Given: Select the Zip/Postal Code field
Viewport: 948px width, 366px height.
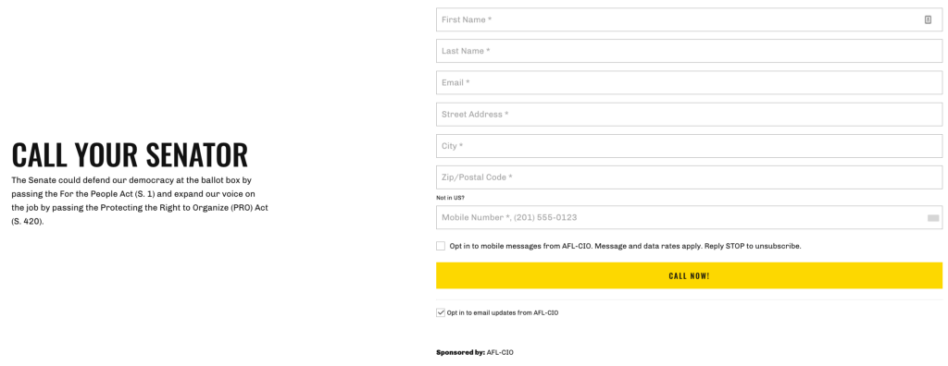Looking at the screenshot, I should coord(689,177).
